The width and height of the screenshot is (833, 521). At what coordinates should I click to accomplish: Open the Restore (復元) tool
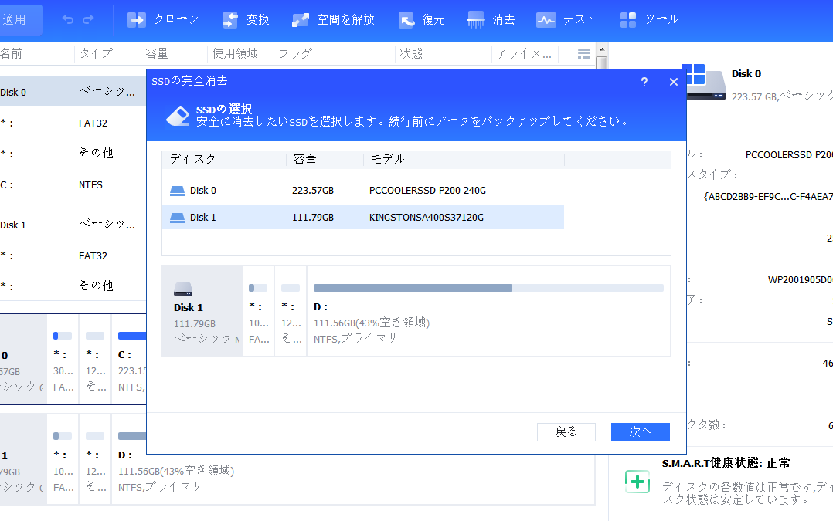pos(407,19)
